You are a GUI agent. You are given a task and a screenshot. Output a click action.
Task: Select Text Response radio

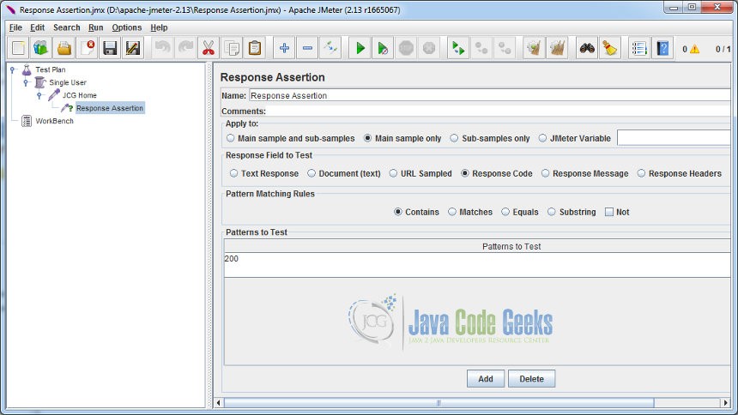pyautogui.click(x=234, y=173)
